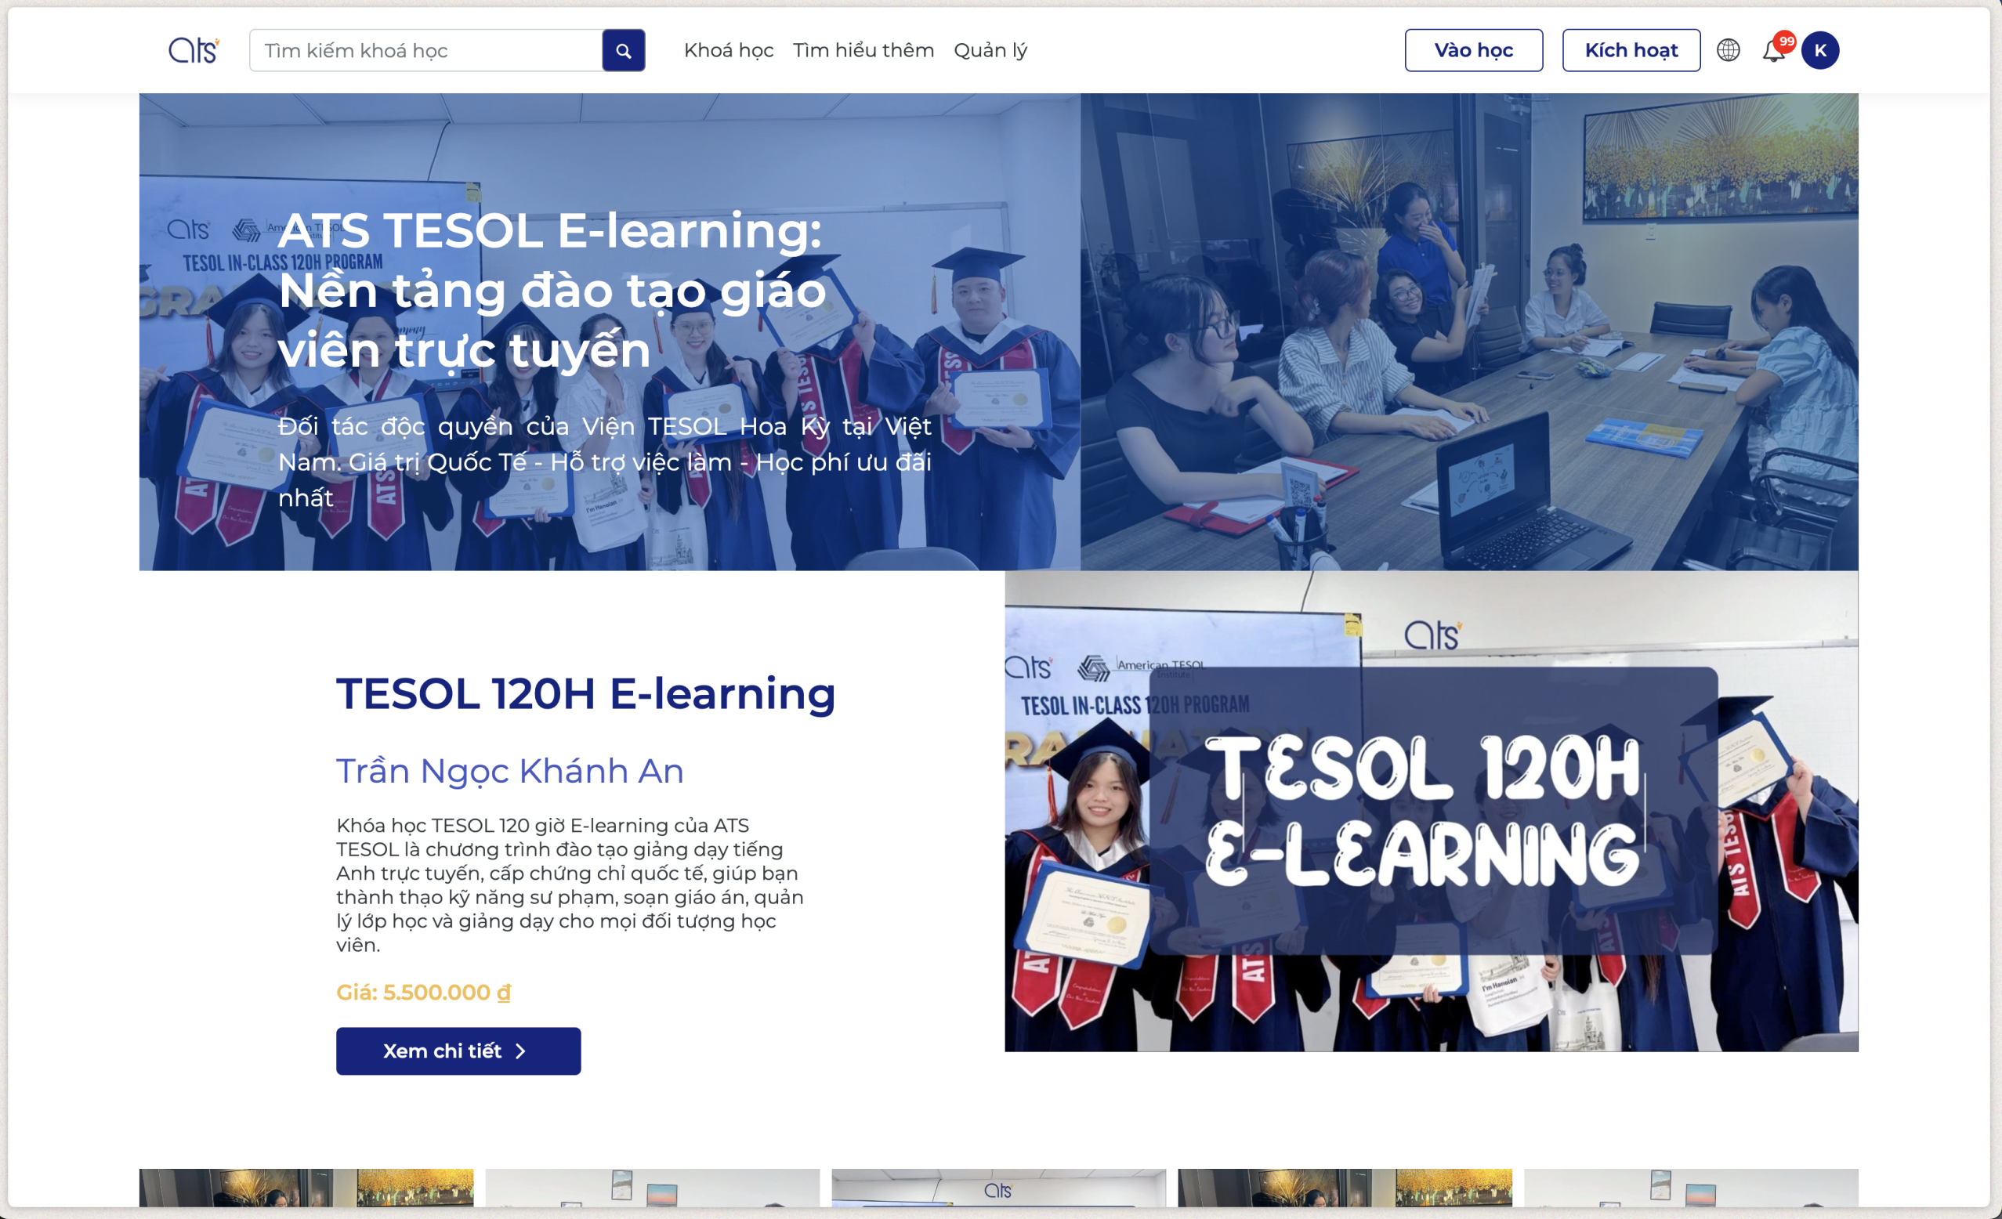2002x1219 pixels.
Task: Open TESOL 120H E-learning course title
Action: (x=585, y=693)
